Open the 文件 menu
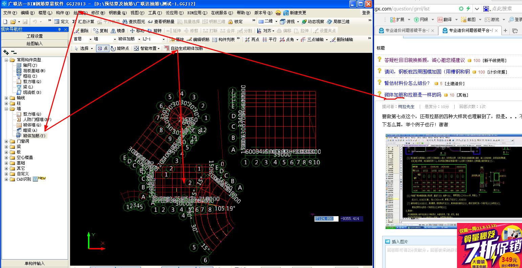 pos(9,13)
